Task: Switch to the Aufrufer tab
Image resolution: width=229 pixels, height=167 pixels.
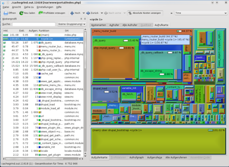Action: [114, 25]
